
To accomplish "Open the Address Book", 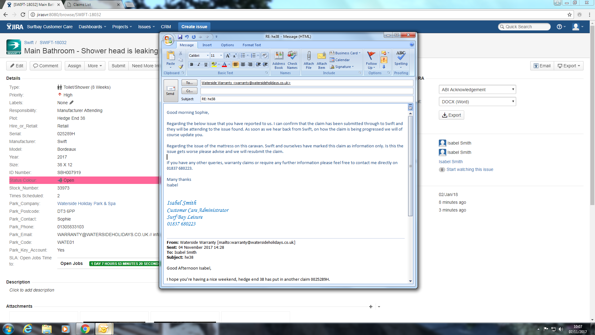I will tap(279, 60).
